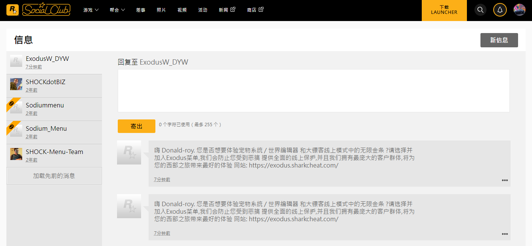
Task: Expand the 帮会 dropdown menu
Action: click(117, 10)
